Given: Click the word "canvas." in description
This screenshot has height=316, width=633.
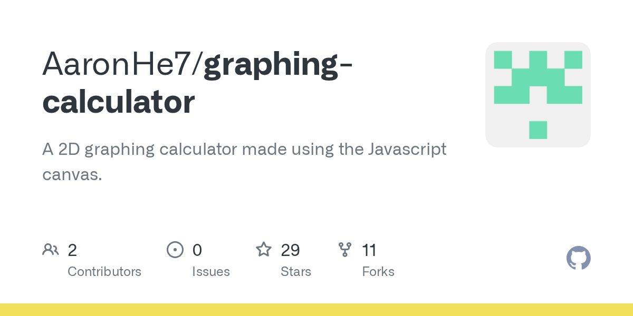Looking at the screenshot, I should [72, 175].
